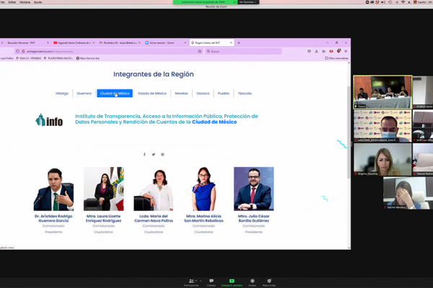Open photo of Mtra. Marina Alicia San Martín Rebolloso
Screen dimensions: 433x288
pyautogui.click(x=204, y=189)
